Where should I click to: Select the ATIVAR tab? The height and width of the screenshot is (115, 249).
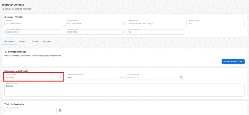tap(35, 42)
